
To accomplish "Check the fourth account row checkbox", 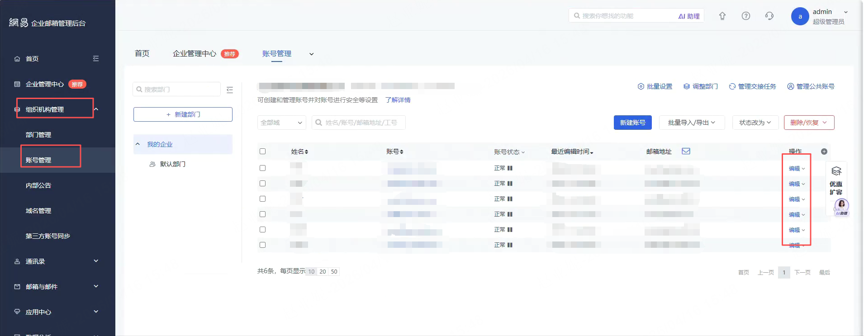I will pos(262,214).
